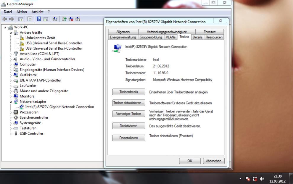Open the Aktion menu

coord(22,12)
